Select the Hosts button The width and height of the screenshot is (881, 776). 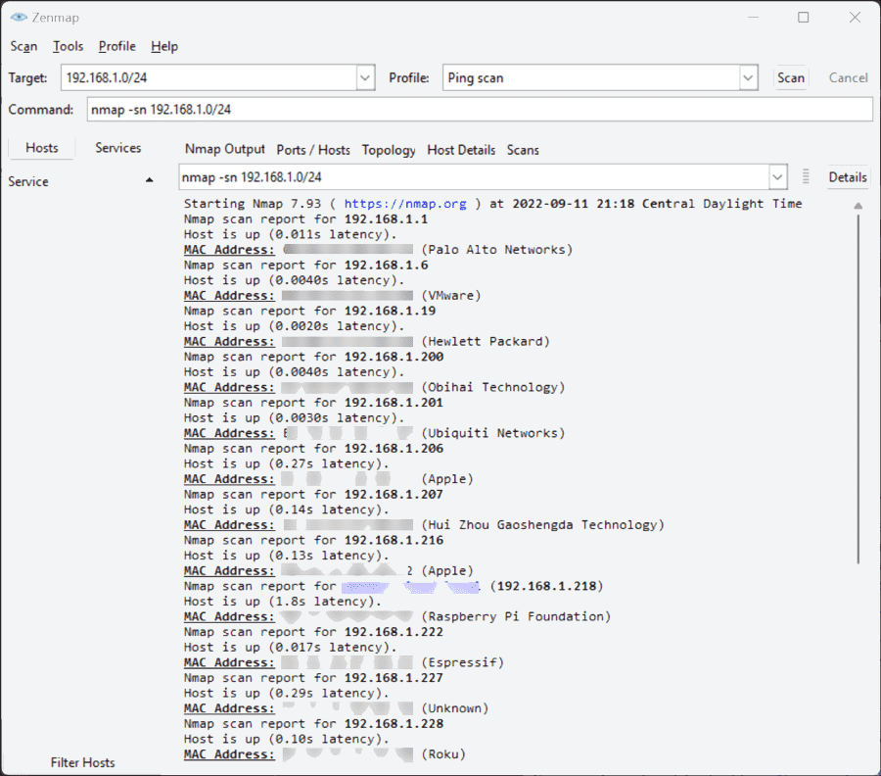click(41, 148)
